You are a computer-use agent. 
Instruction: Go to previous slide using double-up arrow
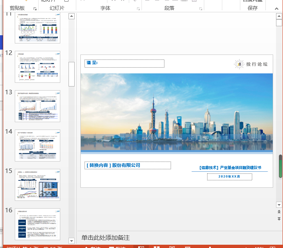279,212
